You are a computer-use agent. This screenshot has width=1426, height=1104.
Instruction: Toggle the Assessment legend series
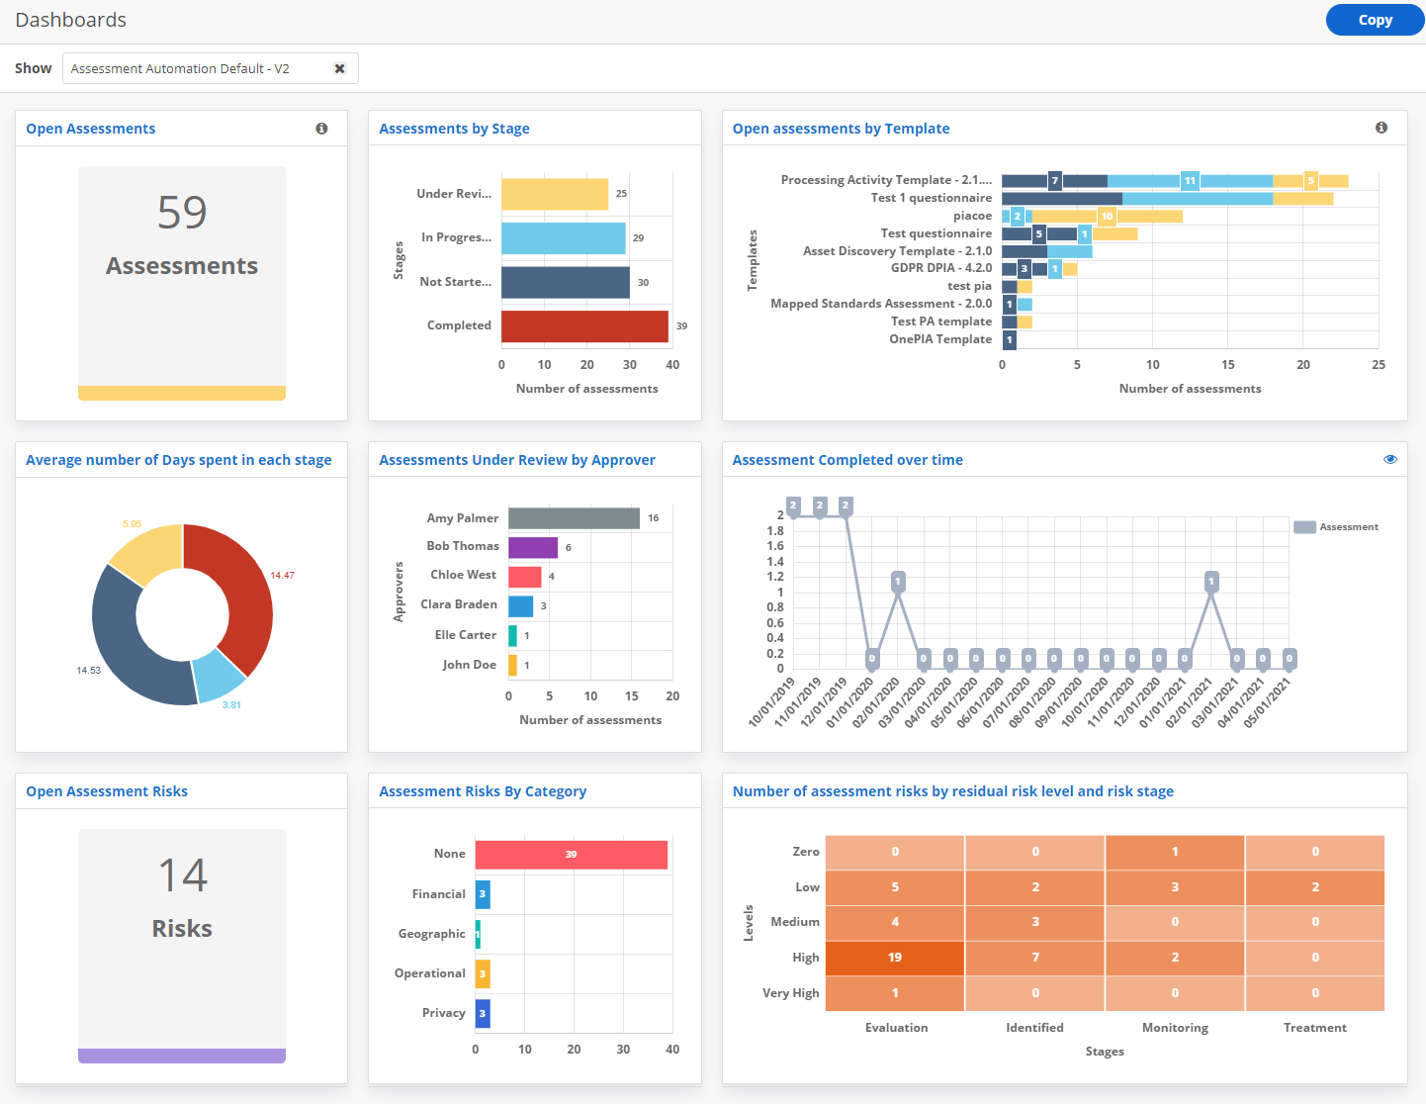1335,527
